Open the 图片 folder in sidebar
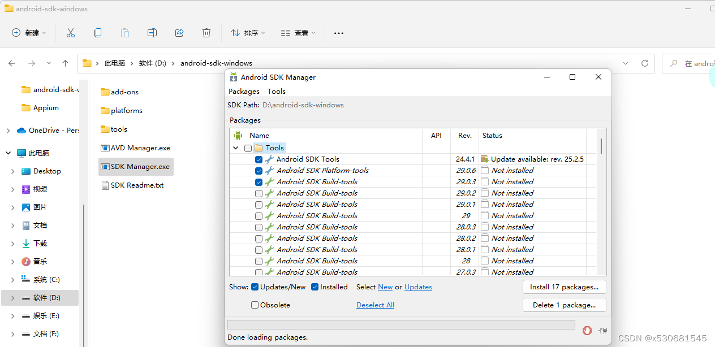Image resolution: width=715 pixels, height=347 pixels. coord(34,207)
